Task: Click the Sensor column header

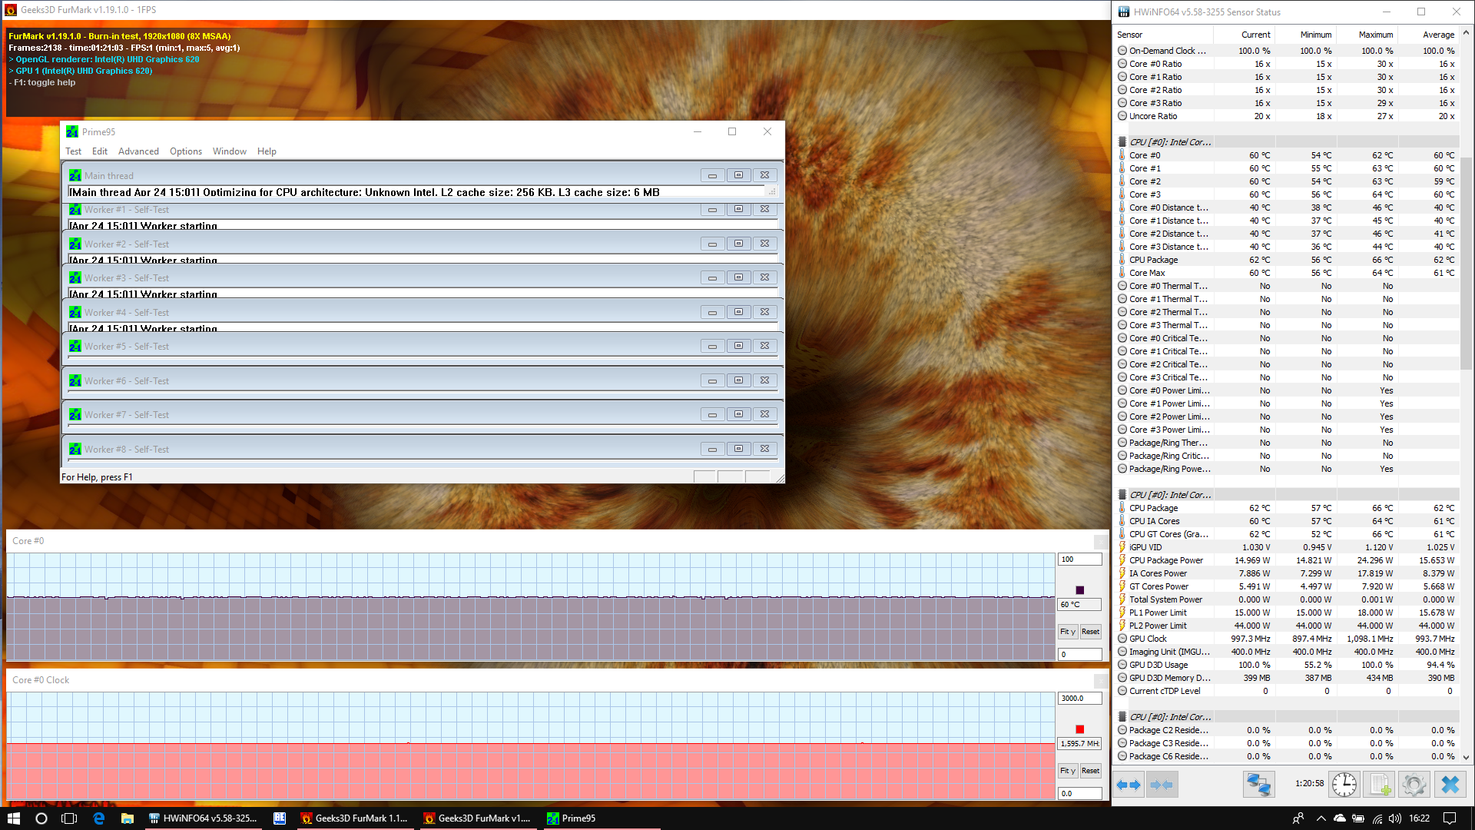Action: tap(1163, 35)
